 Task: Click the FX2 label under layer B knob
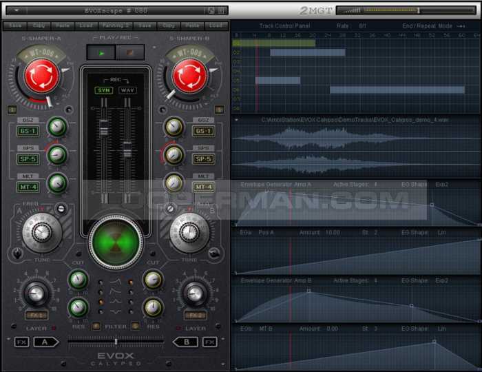click(195, 315)
